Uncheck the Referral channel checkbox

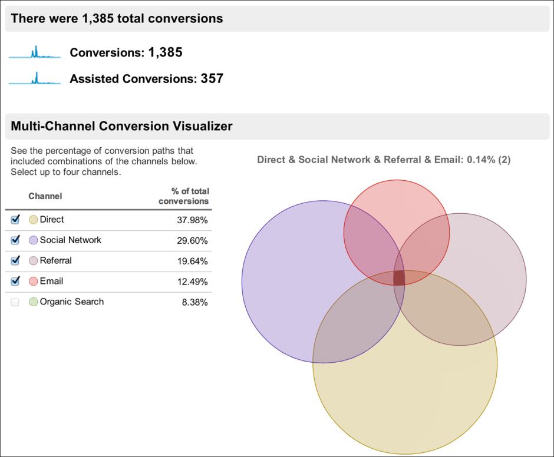pyautogui.click(x=15, y=261)
